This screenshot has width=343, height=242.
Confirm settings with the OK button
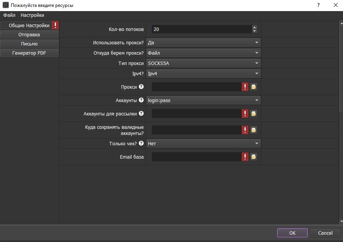pos(292,233)
